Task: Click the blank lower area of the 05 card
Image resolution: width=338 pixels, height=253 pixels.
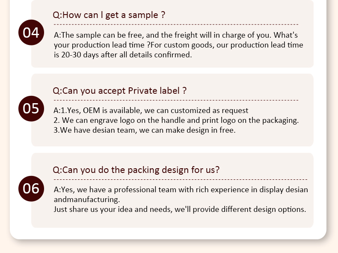Action: click(x=172, y=141)
